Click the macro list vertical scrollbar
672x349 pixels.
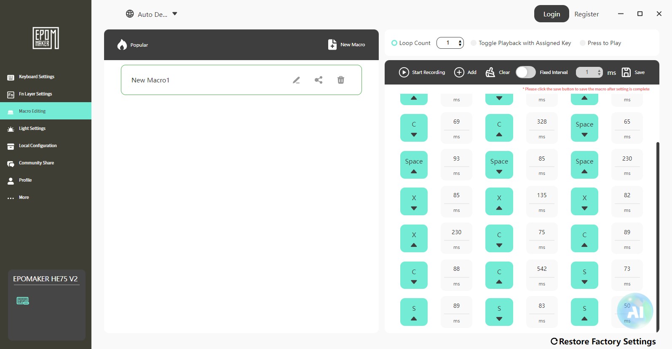[658, 237]
